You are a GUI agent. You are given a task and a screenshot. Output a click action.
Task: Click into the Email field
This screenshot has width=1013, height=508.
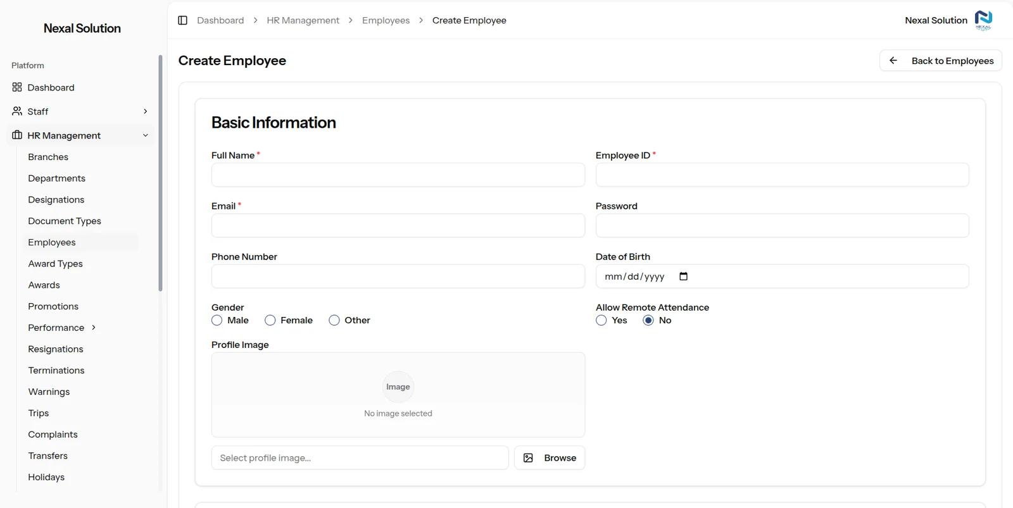398,226
